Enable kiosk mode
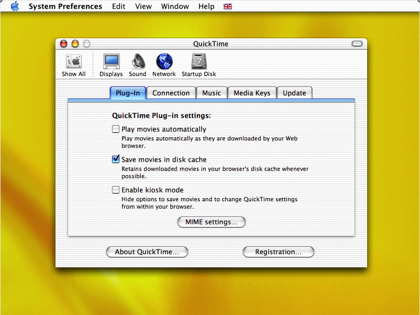 coord(115,190)
